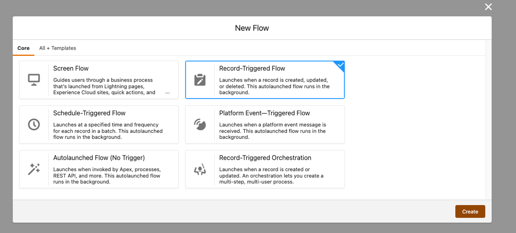Open the All + Templates tab

click(58, 48)
